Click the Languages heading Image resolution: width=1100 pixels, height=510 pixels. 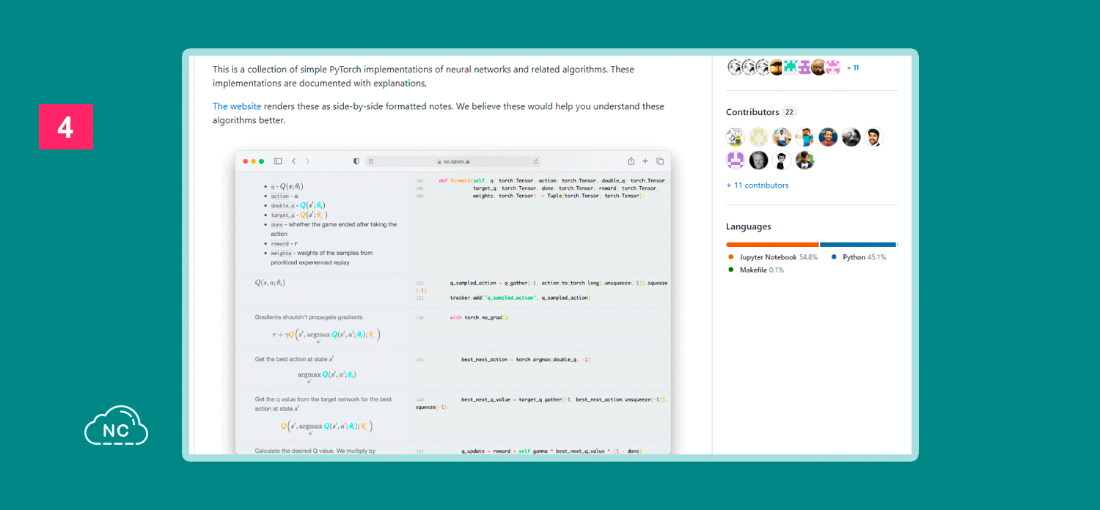pyautogui.click(x=749, y=227)
